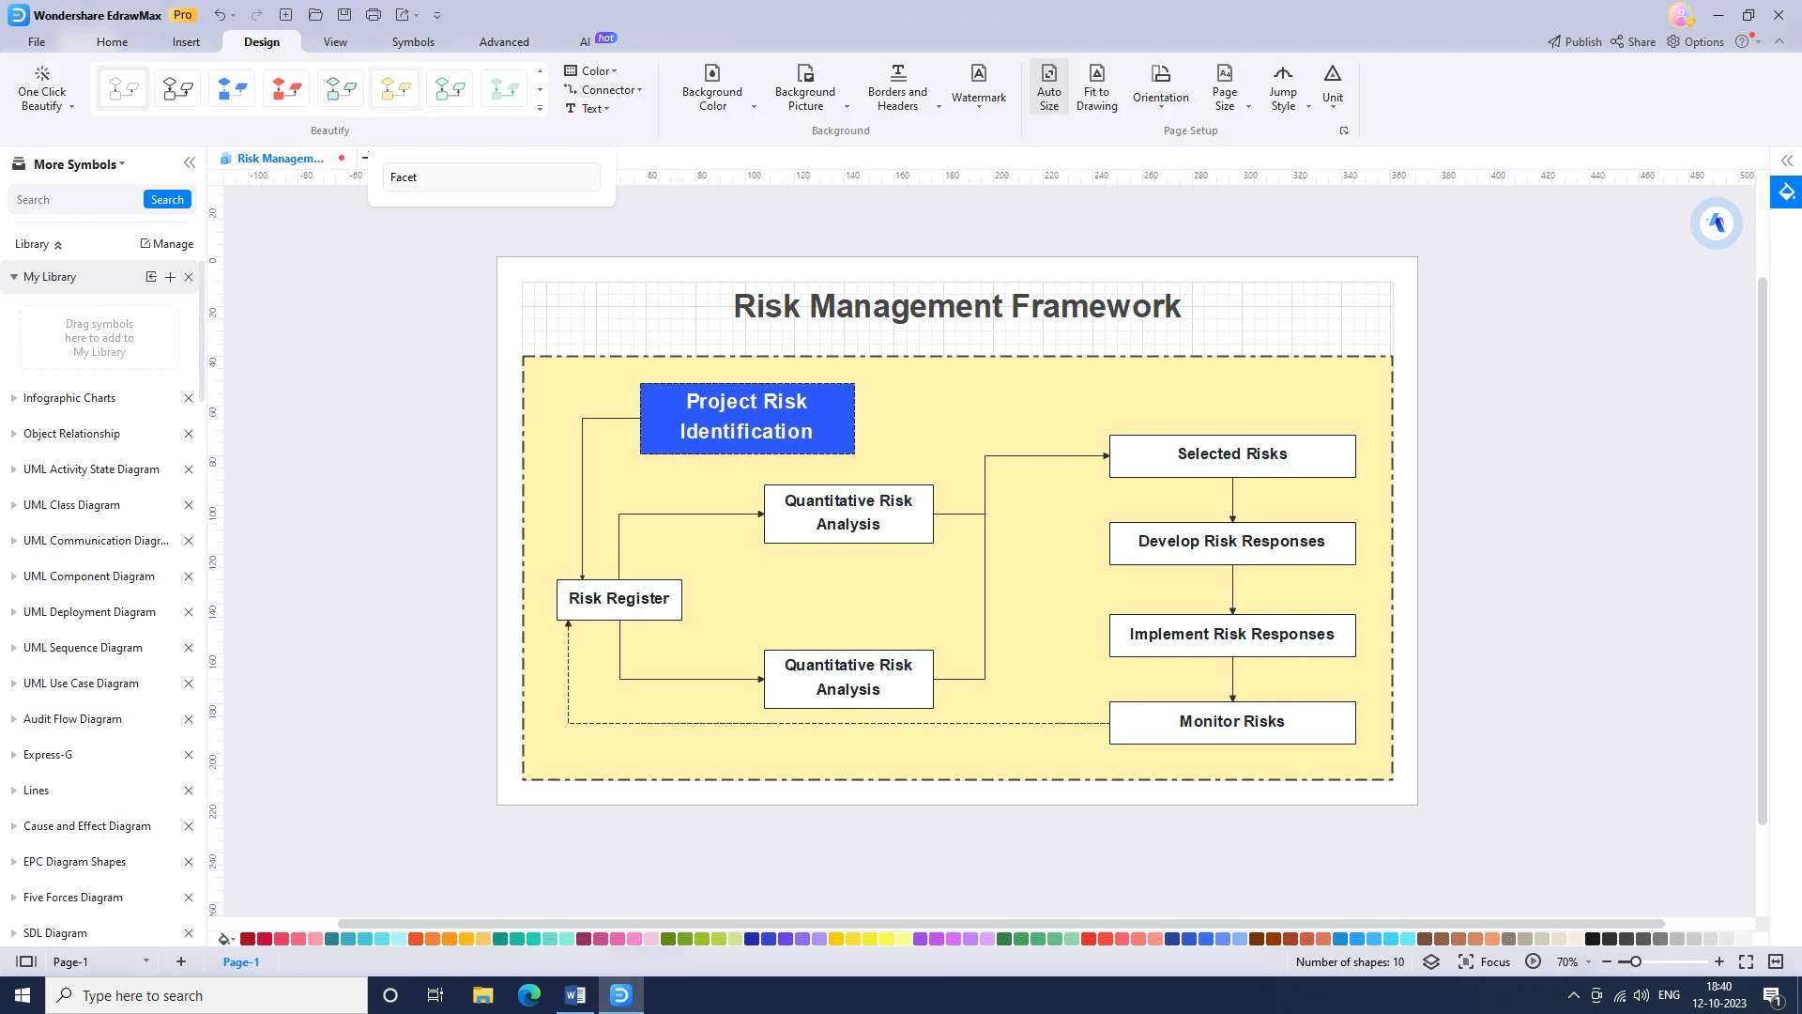Switch to the Symbols ribbon tab
The image size is (1802, 1014).
pos(413,42)
